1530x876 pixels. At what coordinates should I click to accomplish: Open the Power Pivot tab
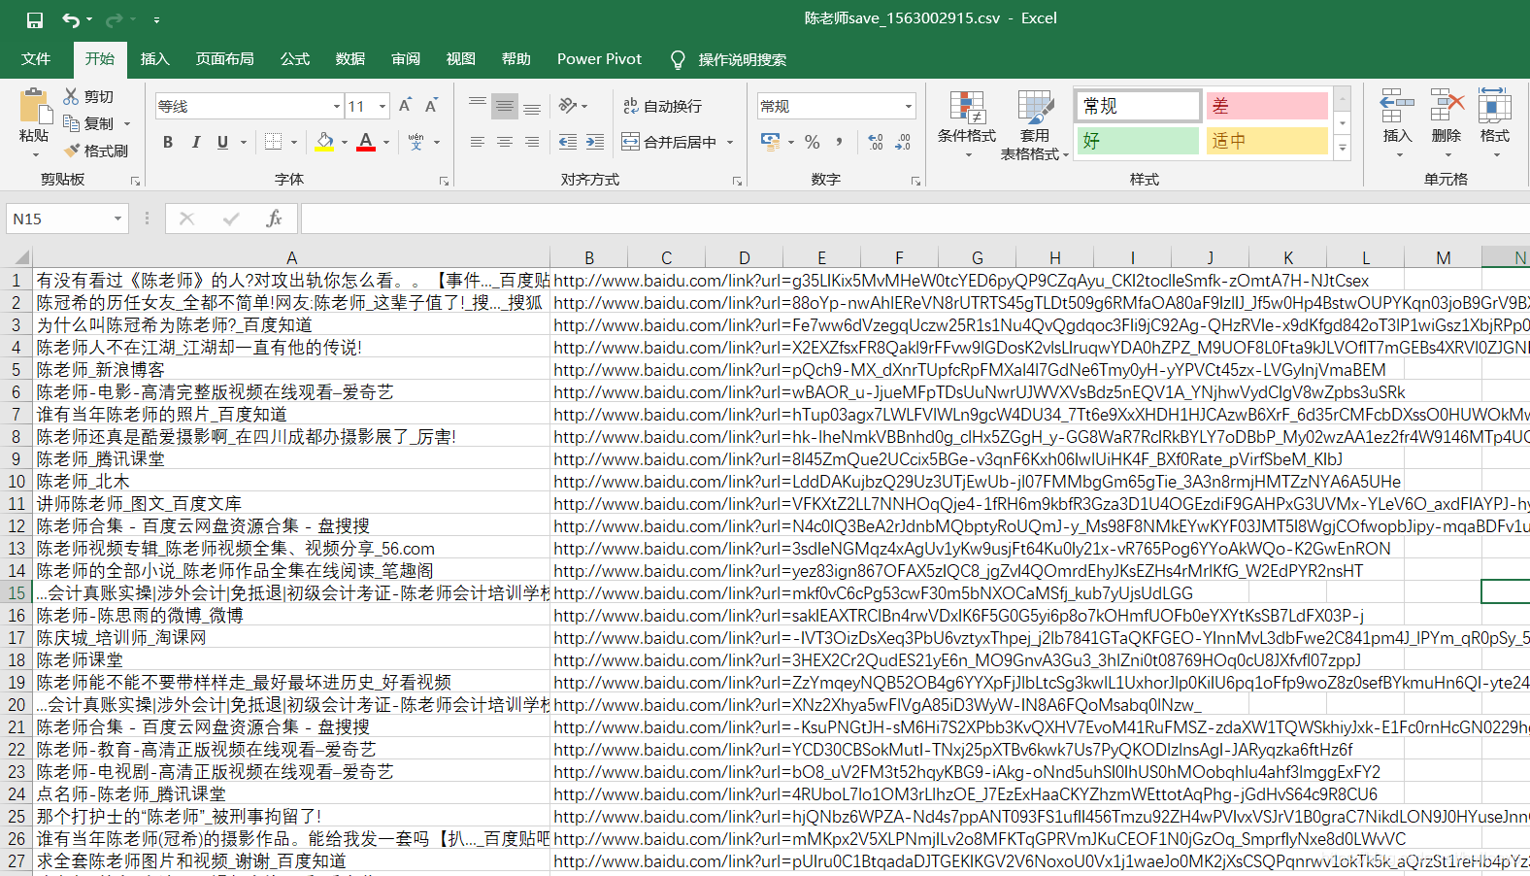pos(599,59)
